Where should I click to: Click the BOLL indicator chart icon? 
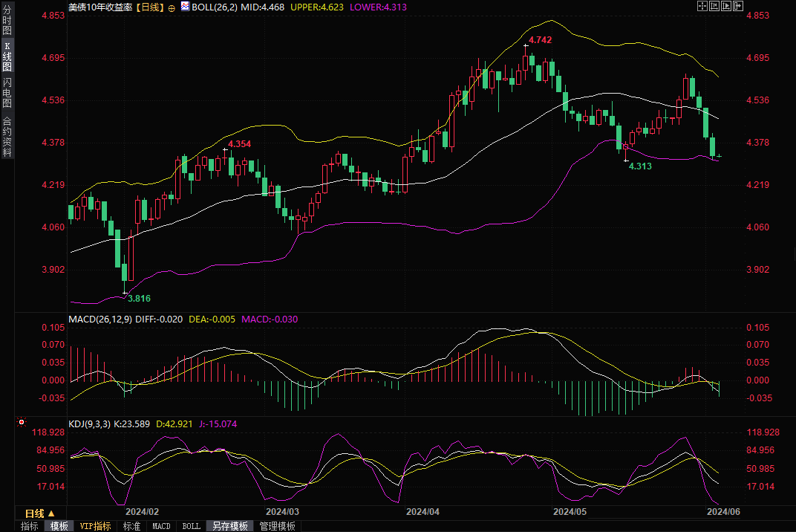185,6
